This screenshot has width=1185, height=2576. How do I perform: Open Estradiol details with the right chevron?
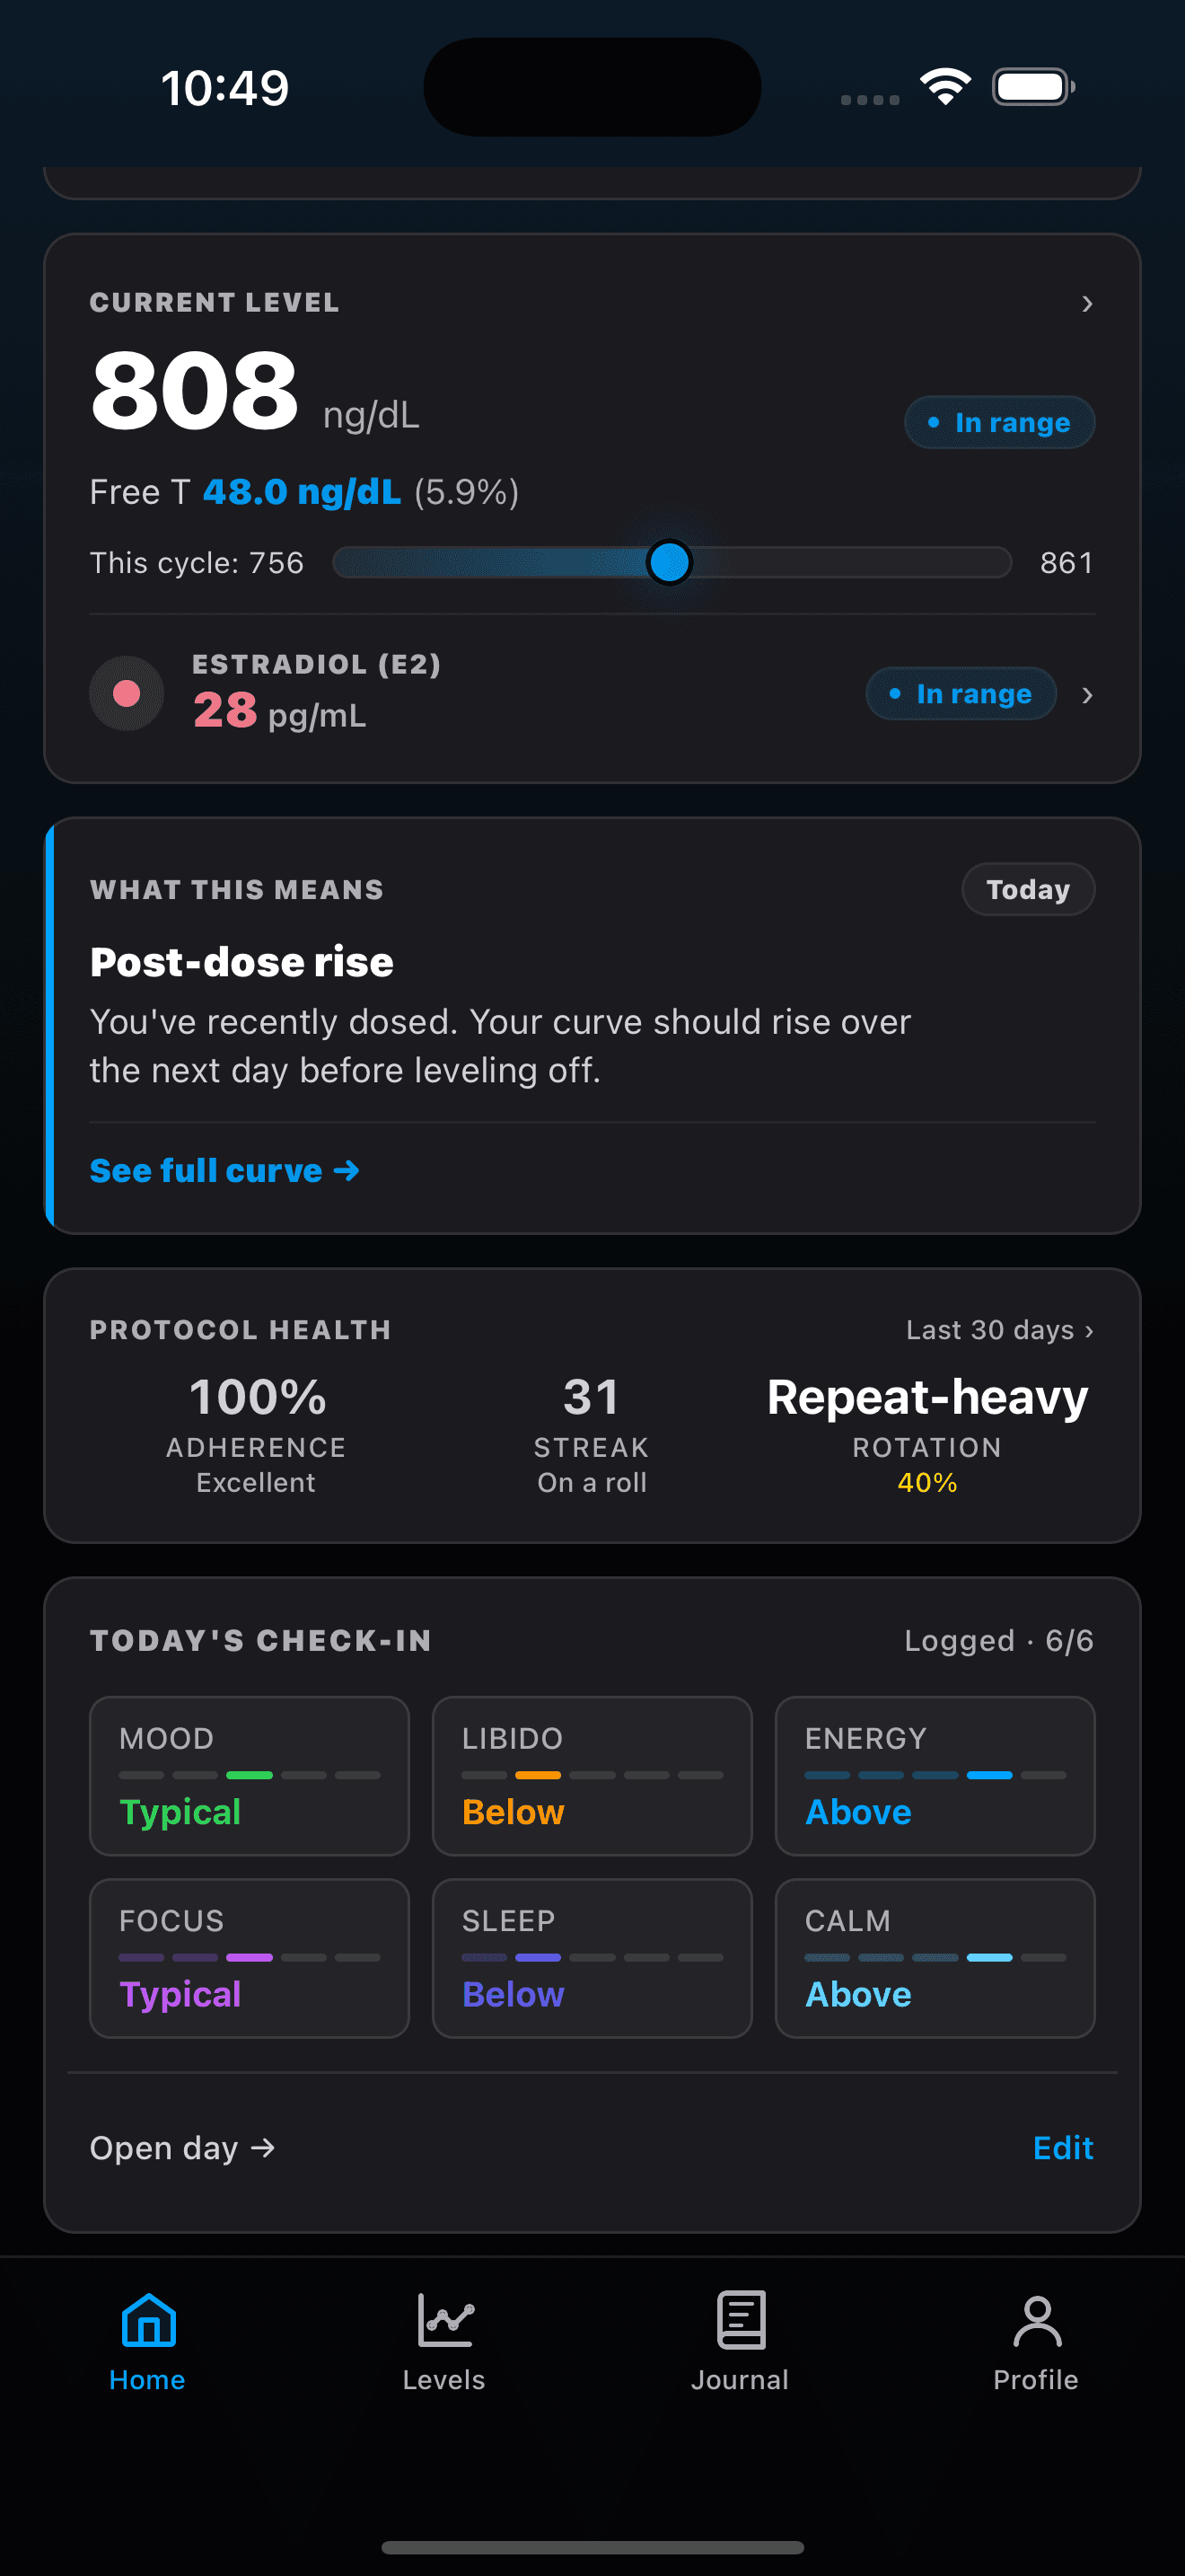coord(1087,694)
